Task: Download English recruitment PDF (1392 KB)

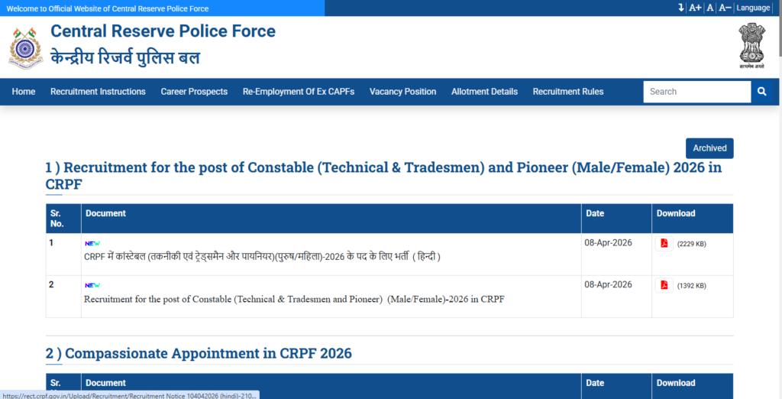Action: click(x=664, y=285)
